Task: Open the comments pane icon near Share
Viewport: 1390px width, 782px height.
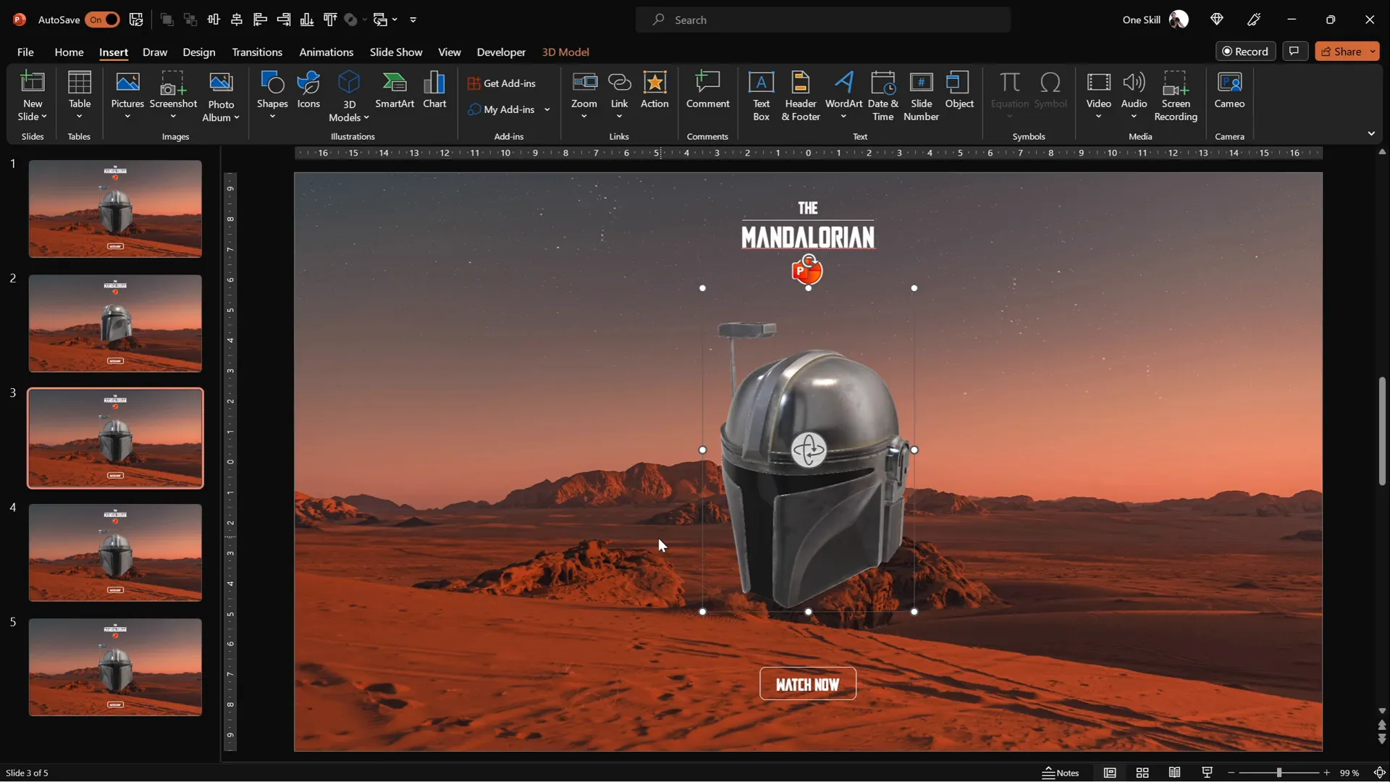Action: click(1294, 51)
